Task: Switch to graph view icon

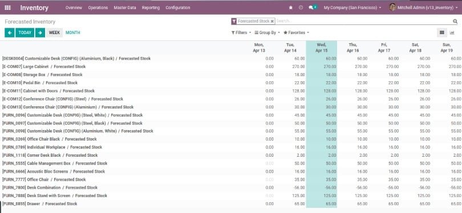Action: (x=452, y=32)
